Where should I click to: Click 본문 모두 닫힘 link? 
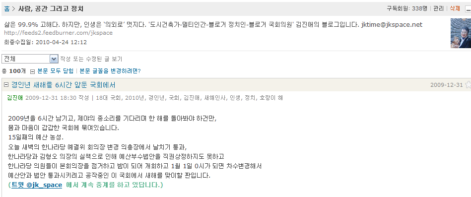pos(55,71)
